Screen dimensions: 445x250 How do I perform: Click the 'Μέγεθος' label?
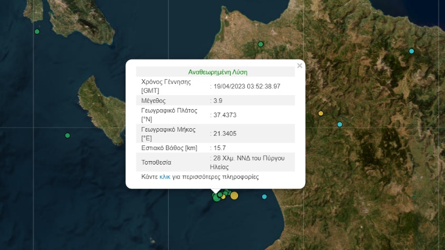pyautogui.click(x=153, y=100)
